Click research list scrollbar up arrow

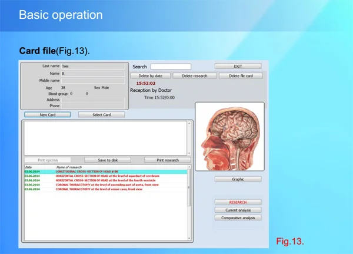click(x=189, y=167)
